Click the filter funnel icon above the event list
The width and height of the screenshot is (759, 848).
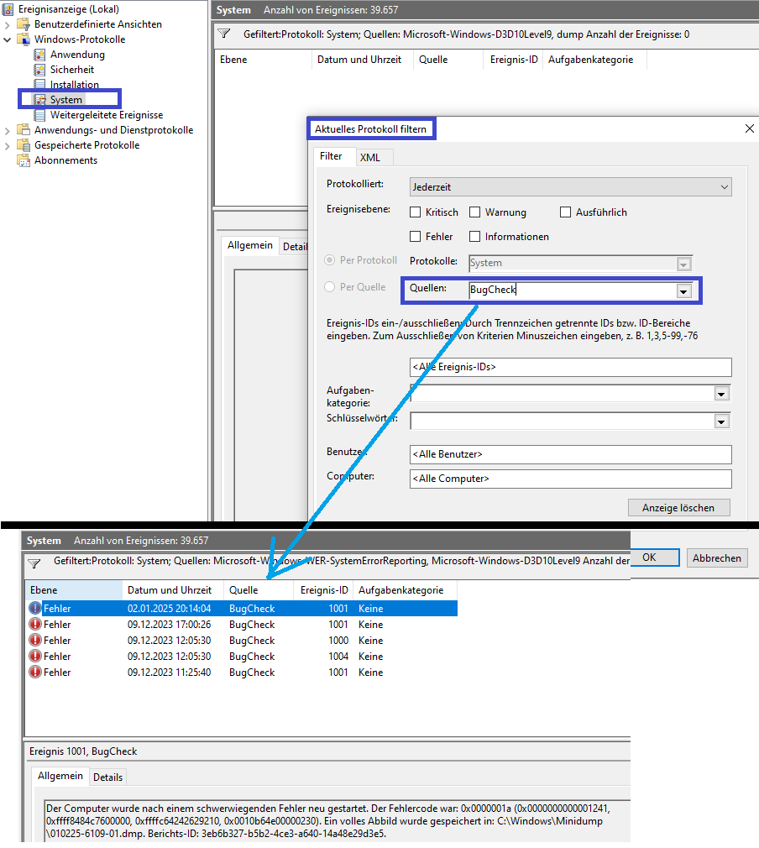(x=222, y=34)
